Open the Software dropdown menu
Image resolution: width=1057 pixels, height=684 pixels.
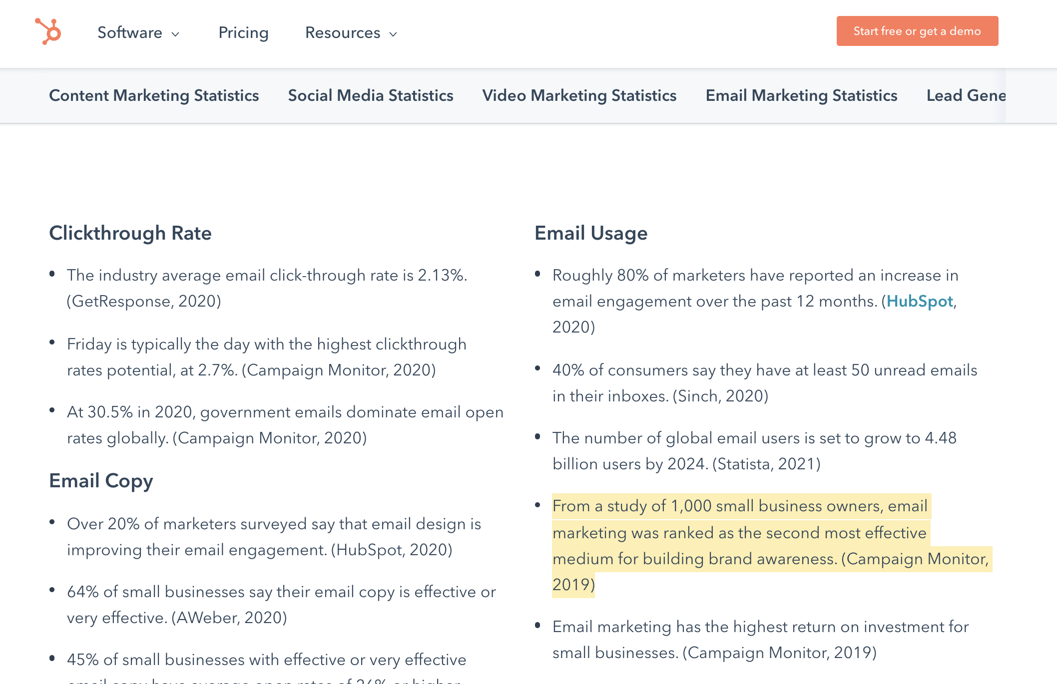pos(131,33)
